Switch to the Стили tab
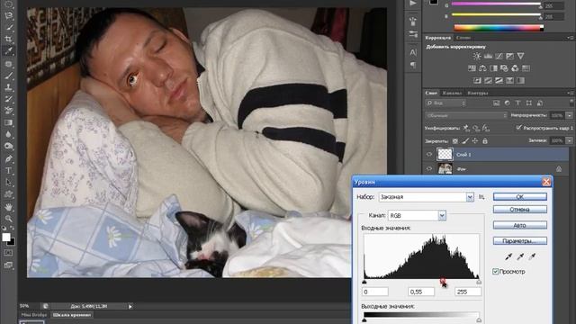Image resolution: width=576 pixels, height=324 pixels. (463, 38)
